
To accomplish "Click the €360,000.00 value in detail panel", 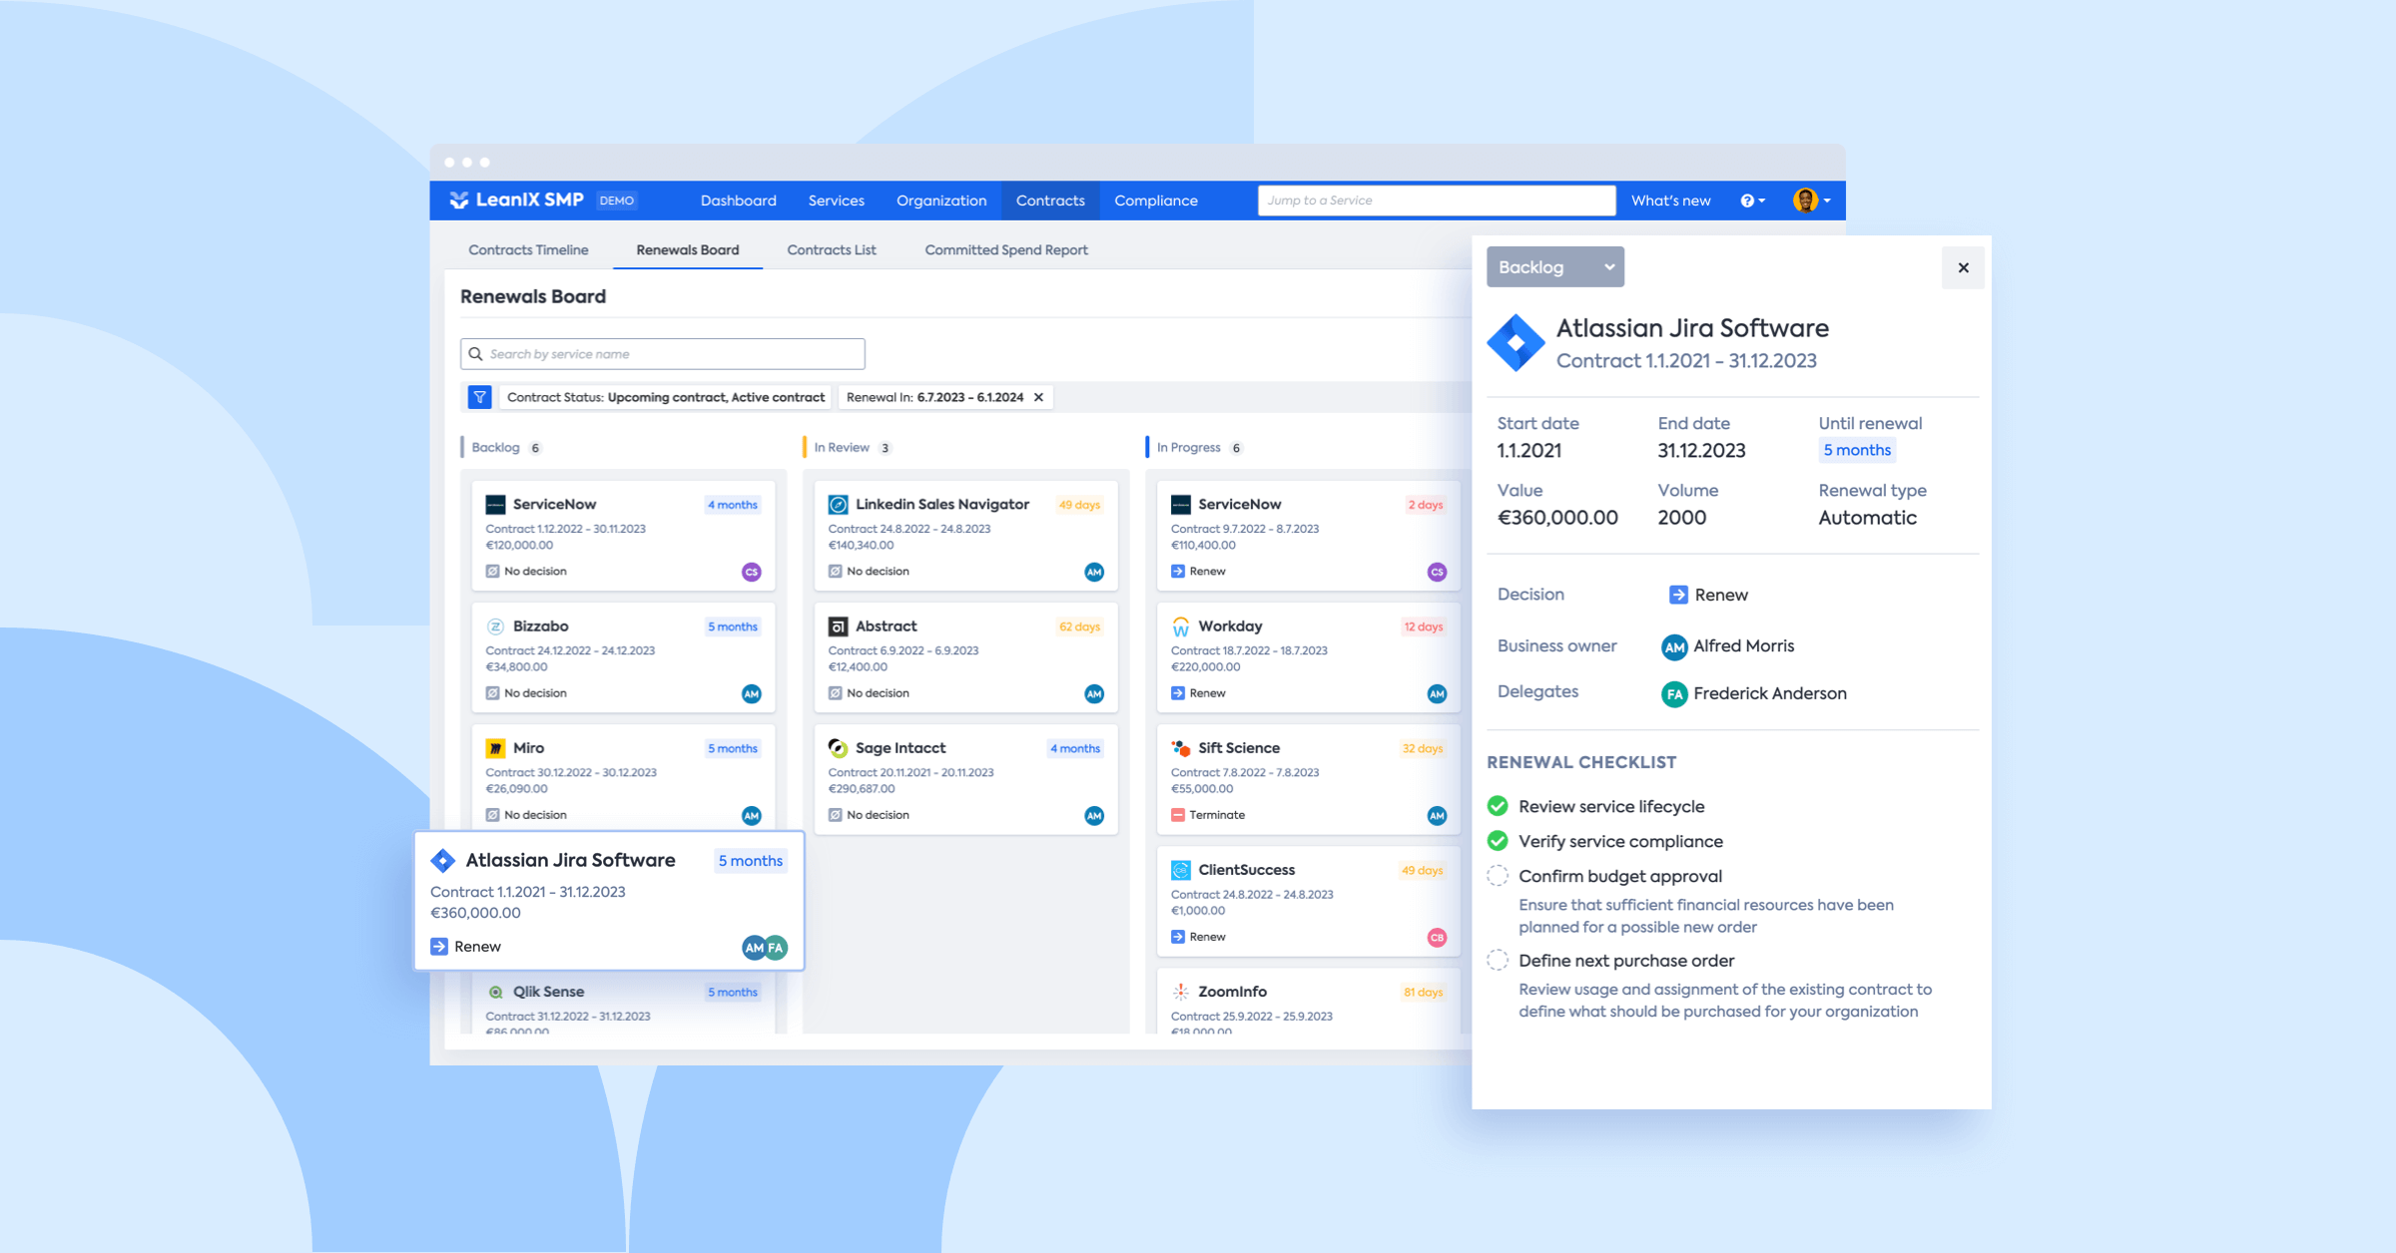I will 1557,518.
